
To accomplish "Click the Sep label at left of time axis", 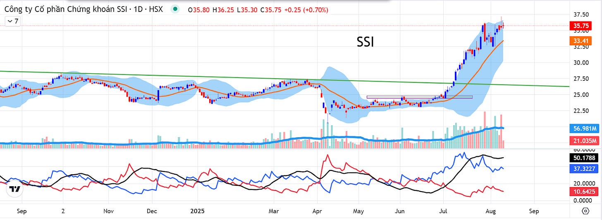I will point(22,211).
